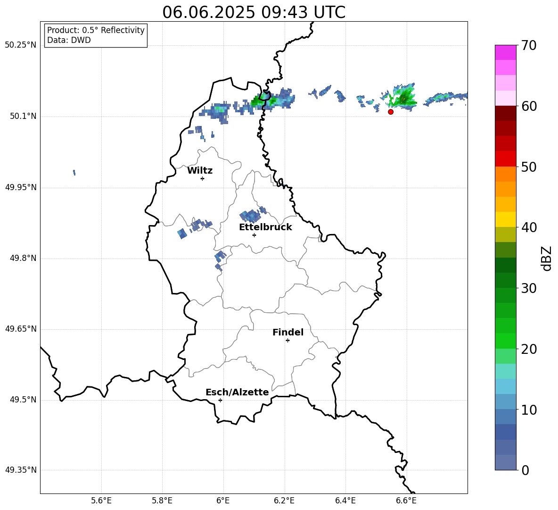Click the 30 colorbar tick label
This screenshot has height=510, width=558.
coord(529,288)
